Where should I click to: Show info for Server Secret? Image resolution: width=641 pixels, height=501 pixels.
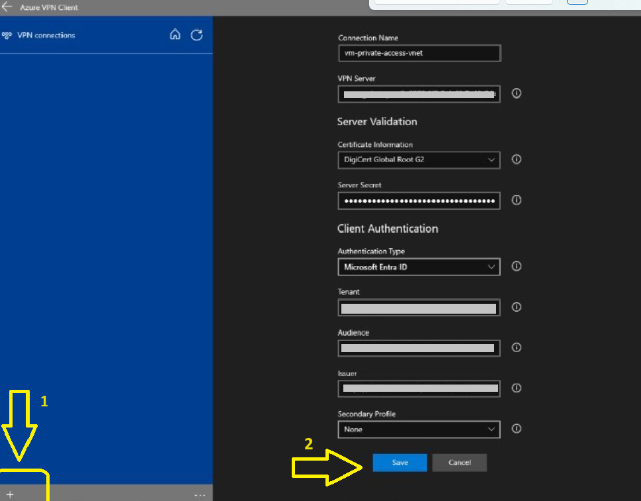point(517,200)
